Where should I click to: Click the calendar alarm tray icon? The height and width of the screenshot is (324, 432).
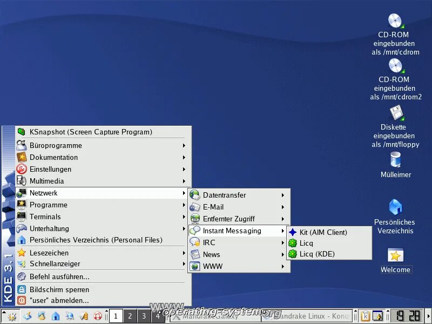coord(377,316)
